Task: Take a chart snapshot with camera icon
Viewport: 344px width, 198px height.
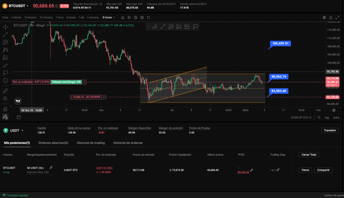Action: tap(142, 17)
